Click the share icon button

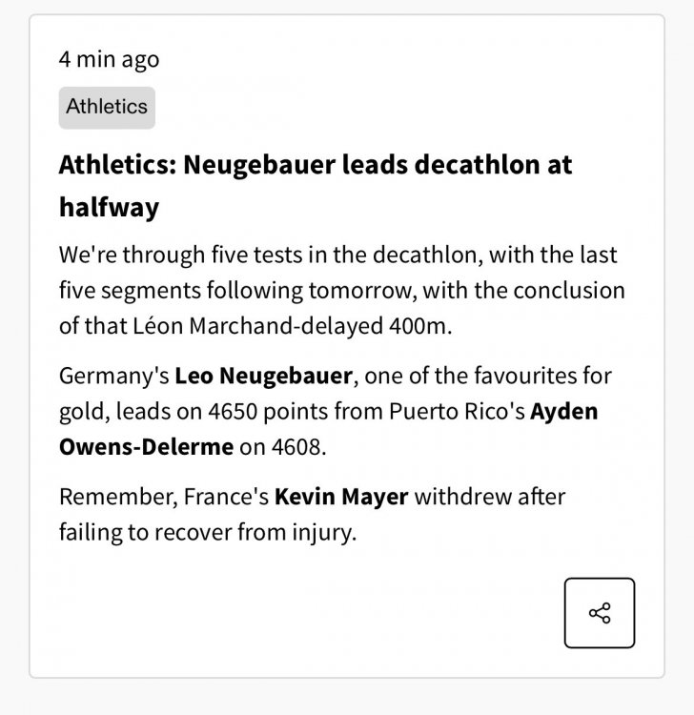tap(599, 613)
